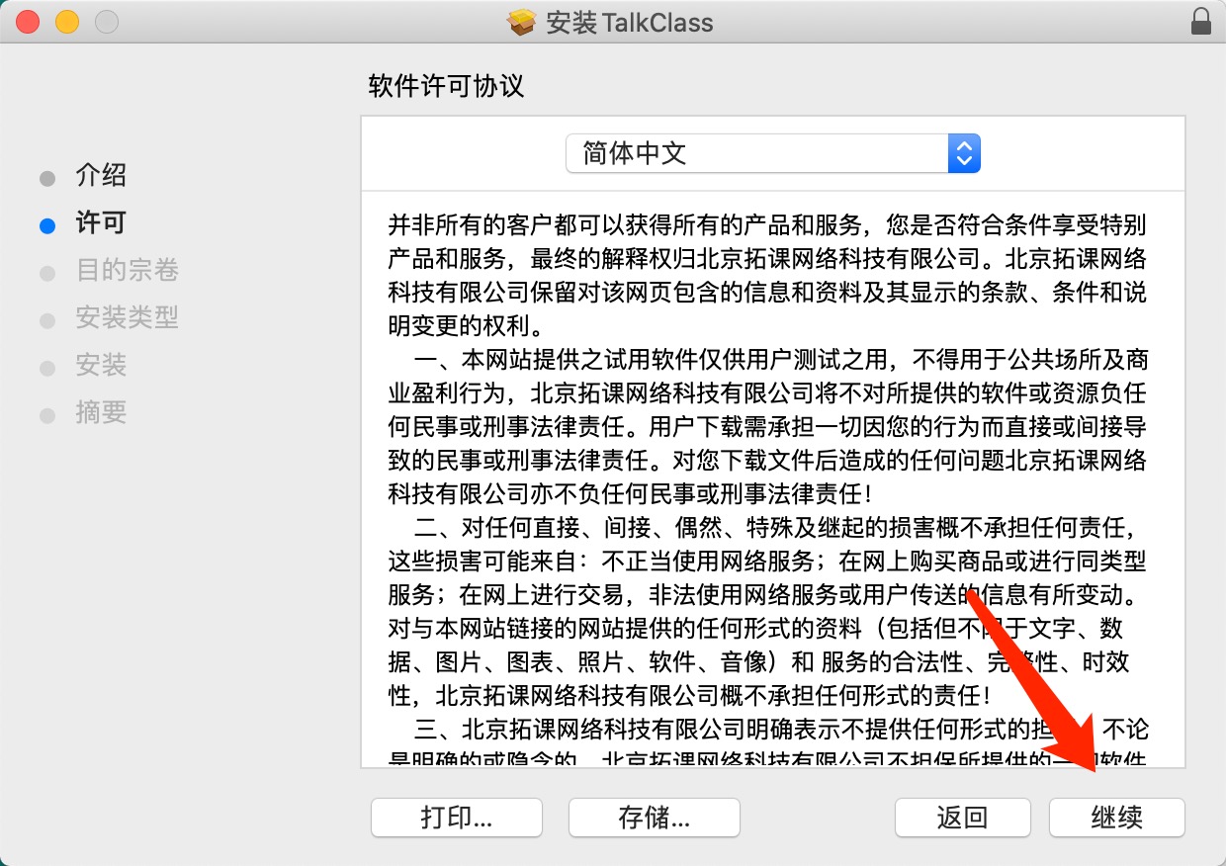Close the installer with the red button
This screenshot has height=866, width=1226.
[x=28, y=22]
